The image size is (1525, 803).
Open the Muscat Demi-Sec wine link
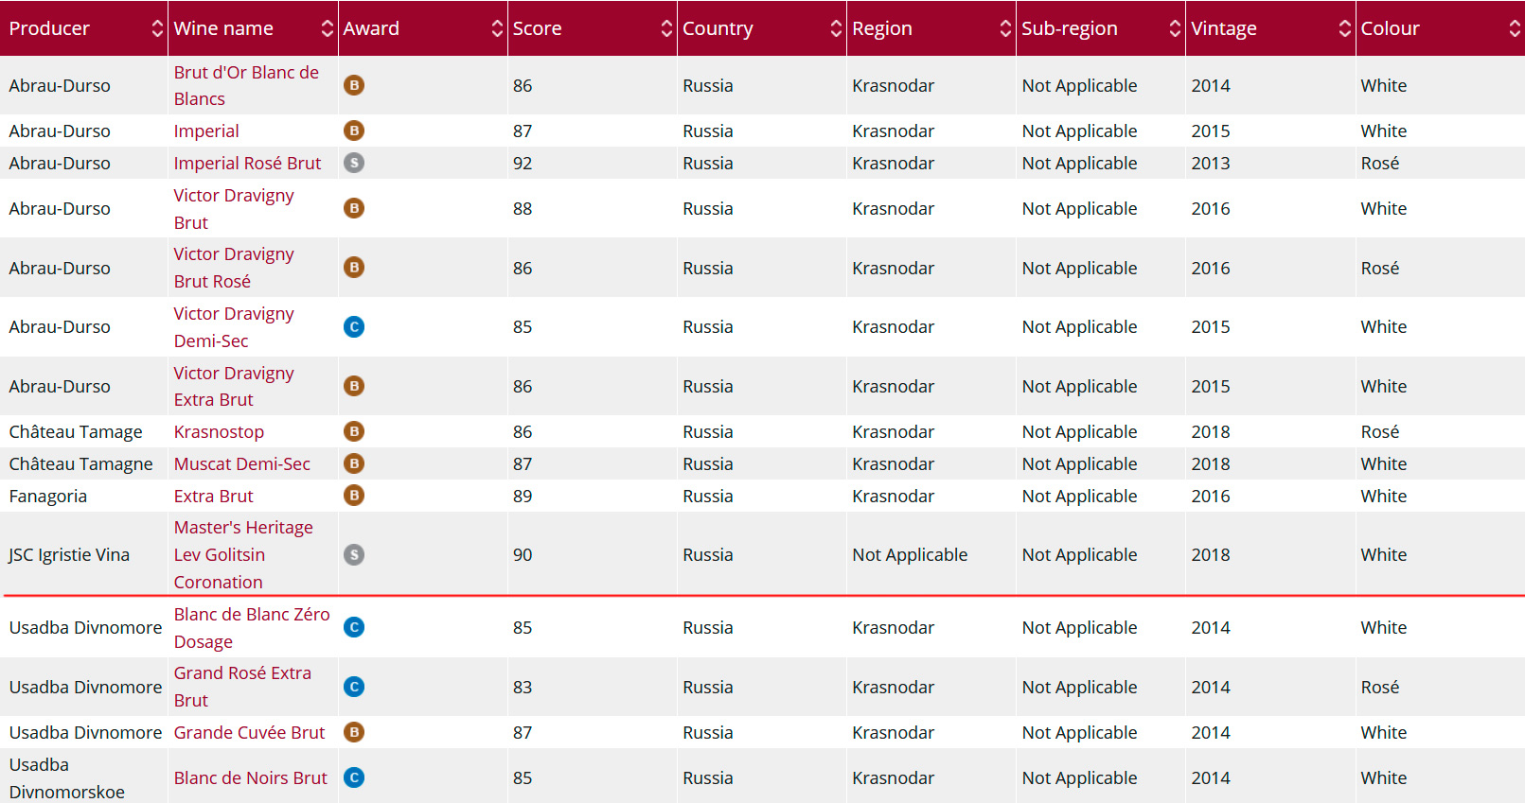pos(241,463)
